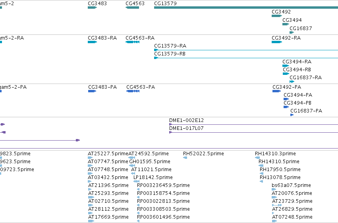Select the CG13579-RB transcript line
The image size is (338, 223).
click(x=246, y=58)
